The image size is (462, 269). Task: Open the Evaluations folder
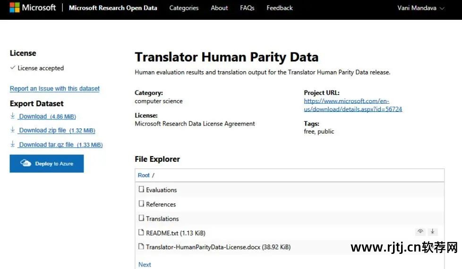click(x=162, y=190)
